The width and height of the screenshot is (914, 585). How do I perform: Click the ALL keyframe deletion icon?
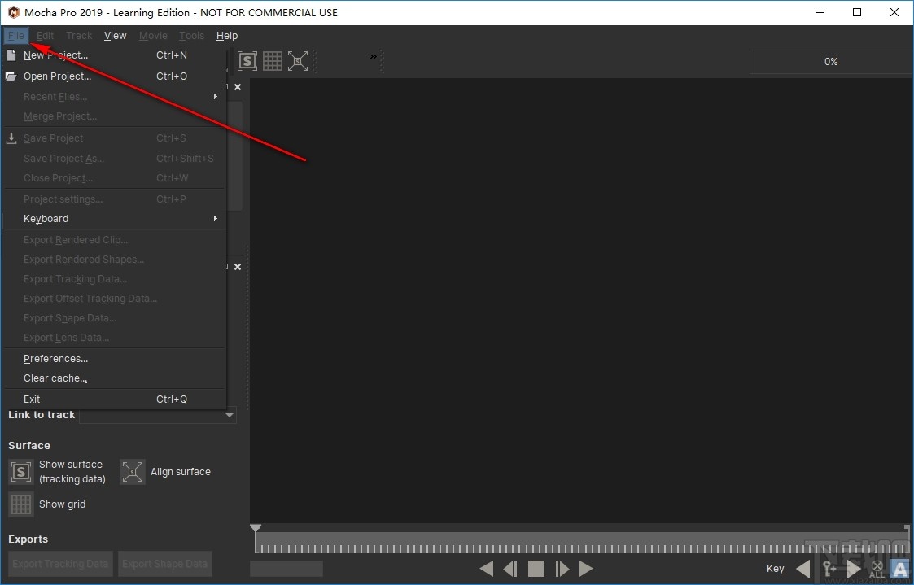coord(877,568)
